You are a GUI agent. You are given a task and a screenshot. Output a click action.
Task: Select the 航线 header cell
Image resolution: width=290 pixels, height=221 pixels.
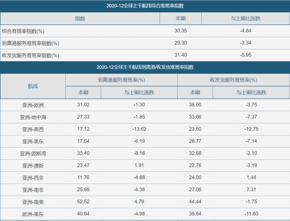point(33,86)
